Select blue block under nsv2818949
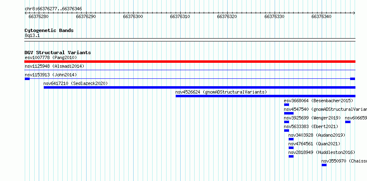The height and width of the screenshot is (181, 367). 291,156
